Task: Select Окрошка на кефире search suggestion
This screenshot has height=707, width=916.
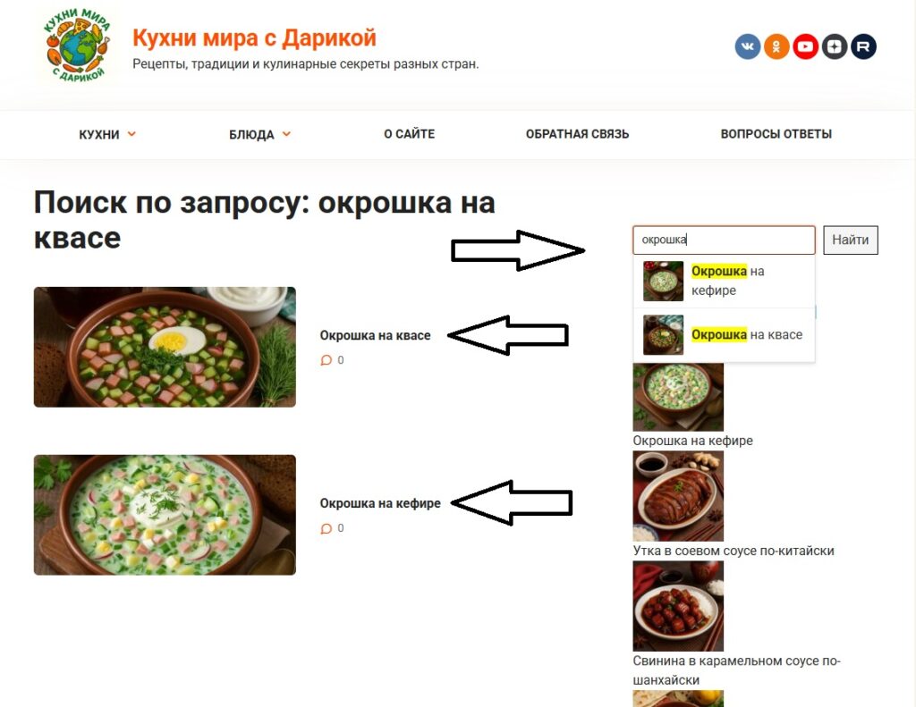Action: click(724, 281)
